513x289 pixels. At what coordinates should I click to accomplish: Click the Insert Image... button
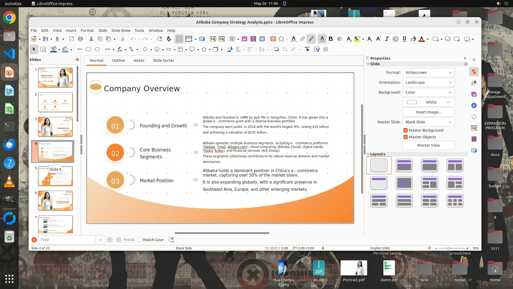(428, 112)
